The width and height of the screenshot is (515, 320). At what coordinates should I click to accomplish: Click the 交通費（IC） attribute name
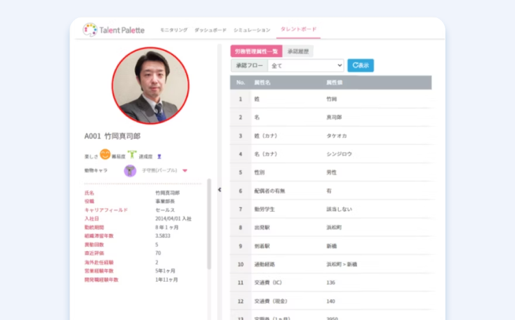click(268, 282)
